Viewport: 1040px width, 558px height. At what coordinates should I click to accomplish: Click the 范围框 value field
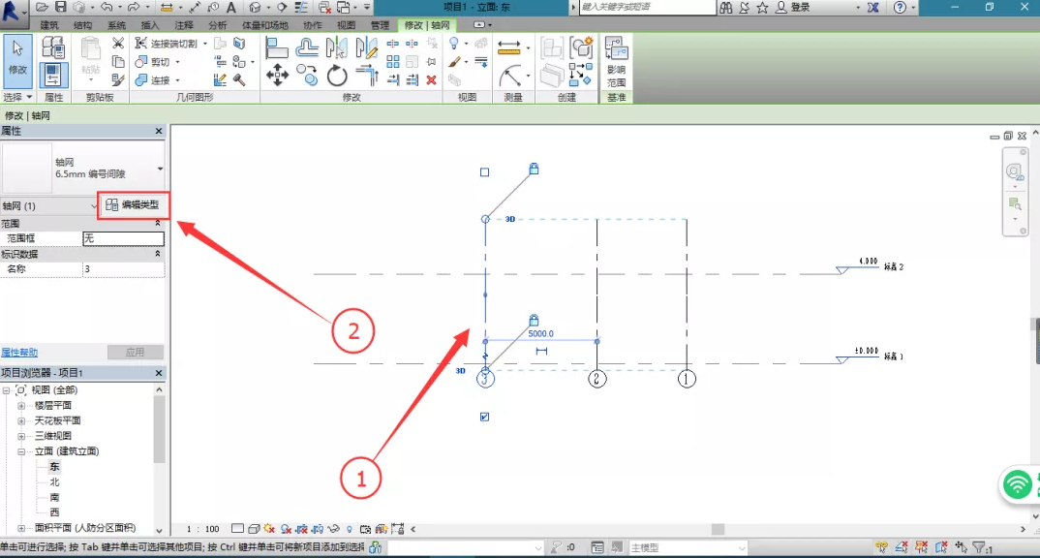[123, 238]
